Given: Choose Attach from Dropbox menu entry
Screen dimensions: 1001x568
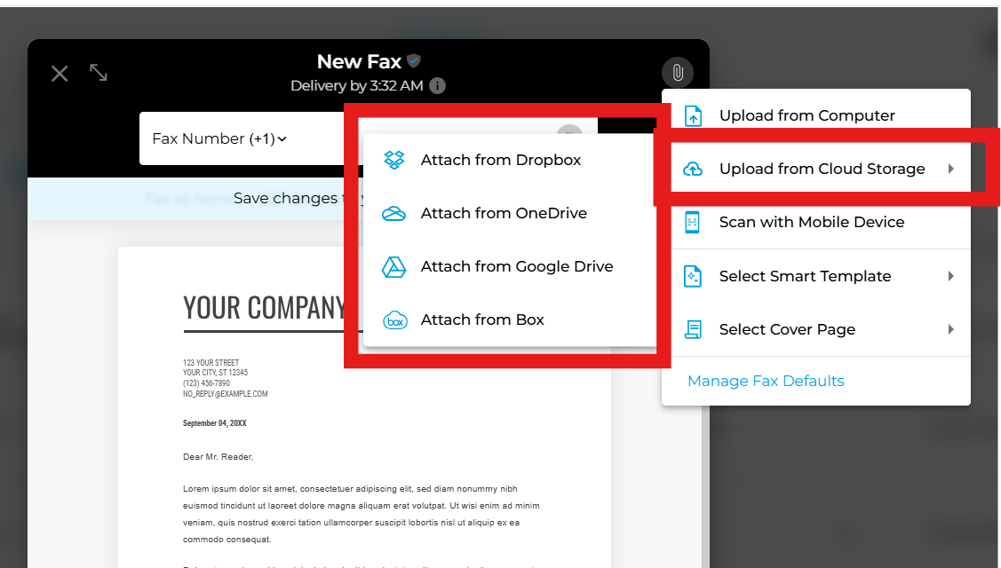Looking at the screenshot, I should click(x=500, y=160).
